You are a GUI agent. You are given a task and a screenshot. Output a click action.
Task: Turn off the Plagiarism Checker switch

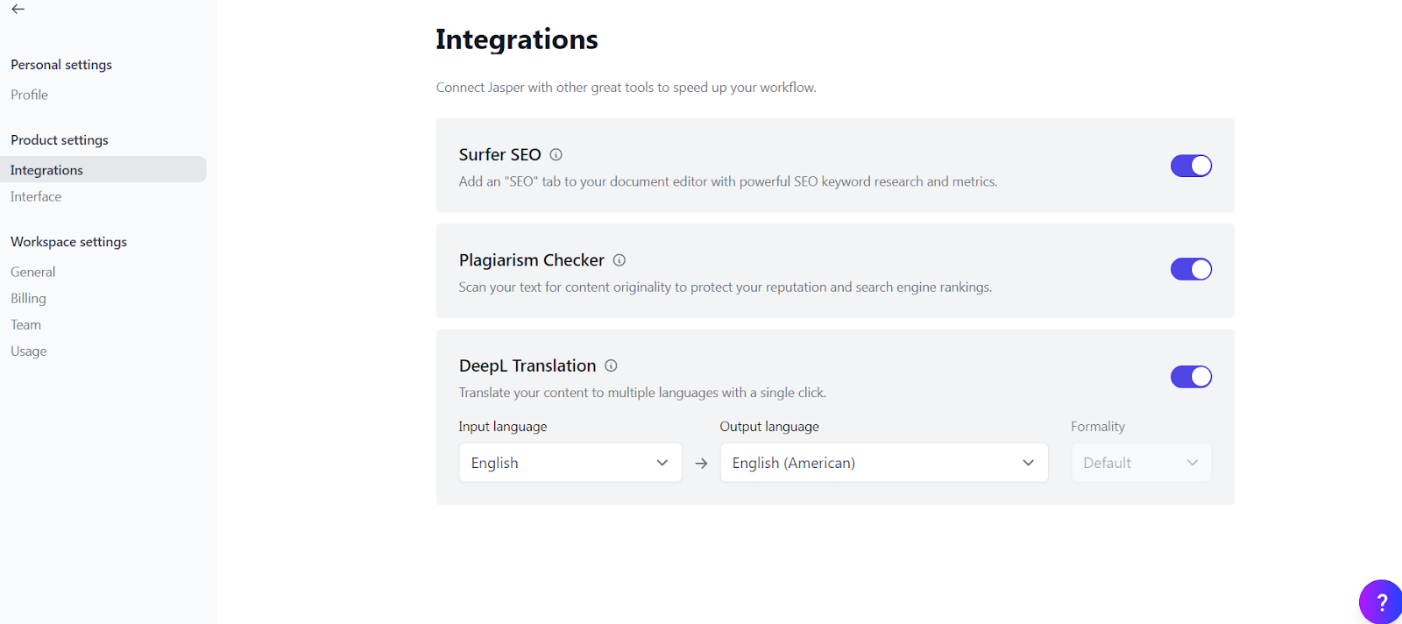point(1191,269)
